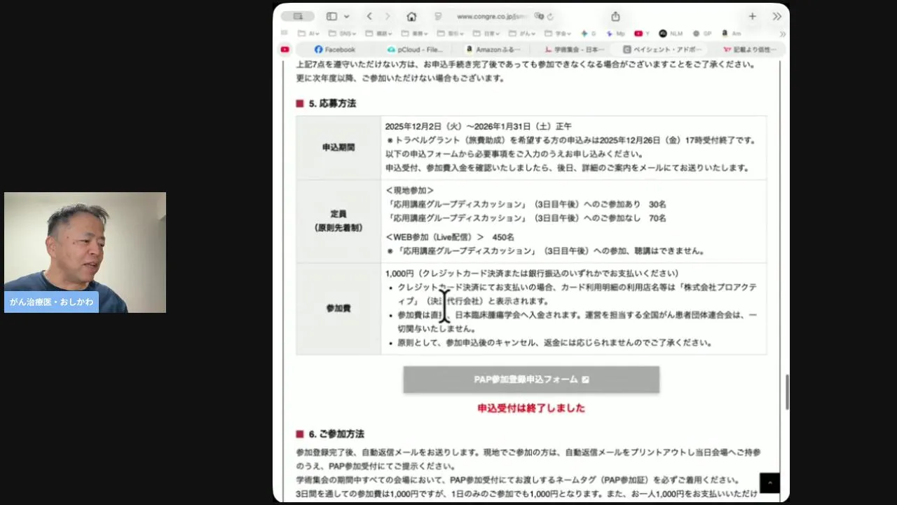Open the Share menu icon
897x505 pixels.
click(615, 16)
